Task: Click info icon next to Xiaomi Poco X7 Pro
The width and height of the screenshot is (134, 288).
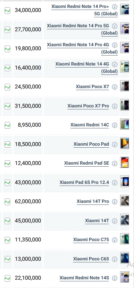Action: click(114, 106)
